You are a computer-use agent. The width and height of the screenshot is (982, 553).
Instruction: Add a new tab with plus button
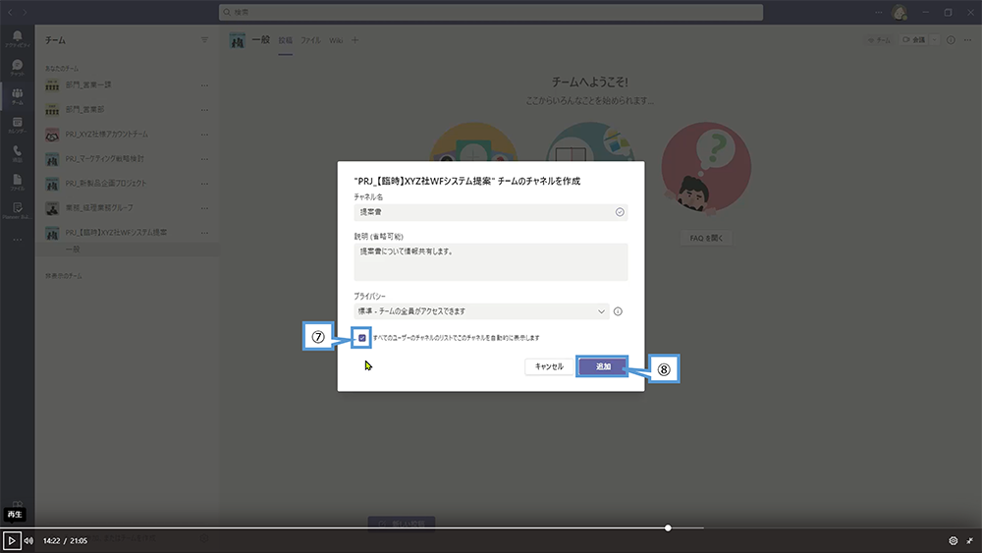coord(355,40)
